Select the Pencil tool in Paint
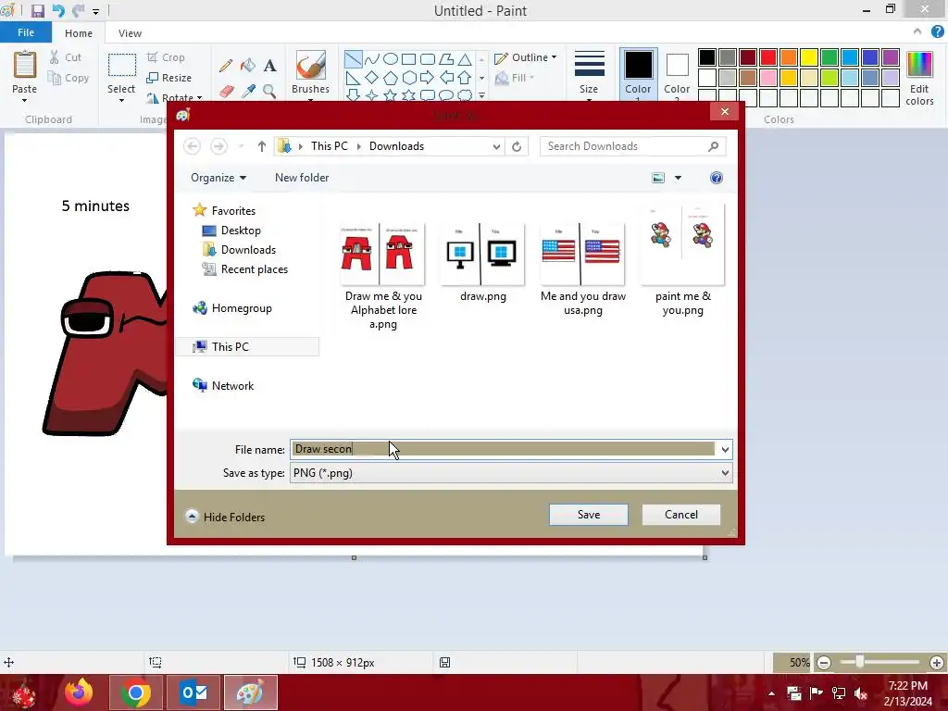 (x=226, y=66)
